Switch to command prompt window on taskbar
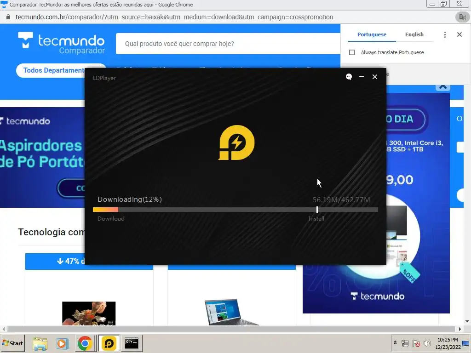This screenshot has height=353, width=471. coord(132,343)
